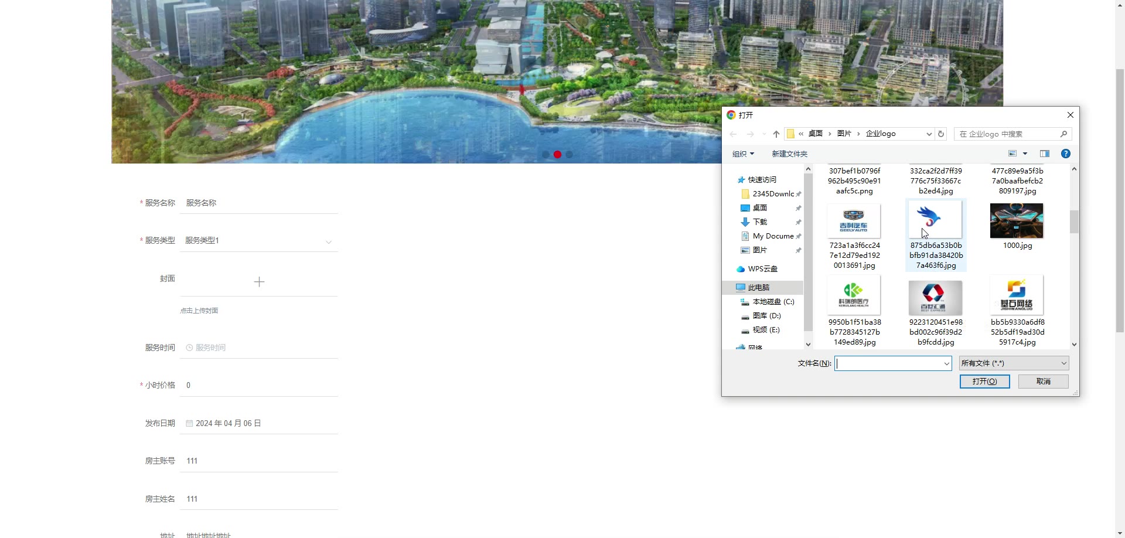Select the 科瑞朗医疗 logo thumbnail
This screenshot has height=538, width=1125.
[x=854, y=295]
